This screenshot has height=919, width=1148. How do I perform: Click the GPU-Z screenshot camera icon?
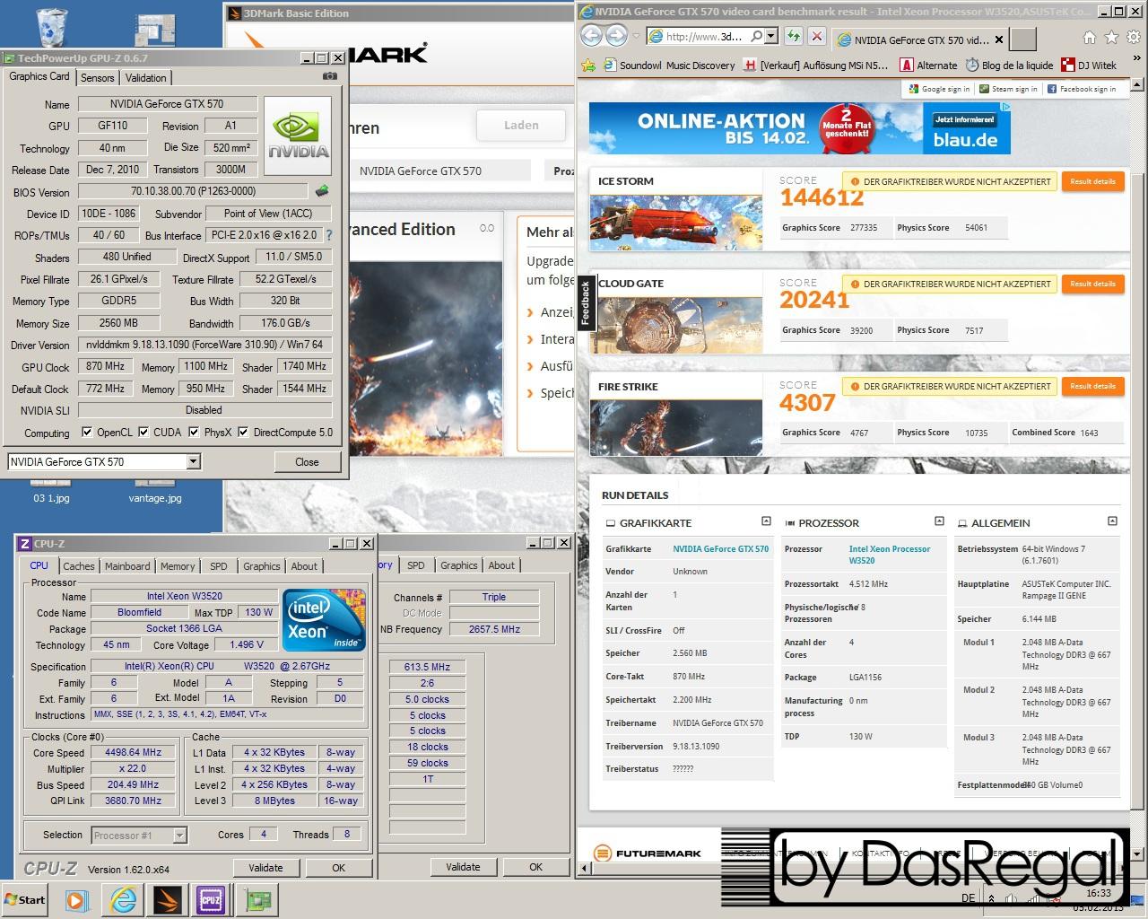329,77
